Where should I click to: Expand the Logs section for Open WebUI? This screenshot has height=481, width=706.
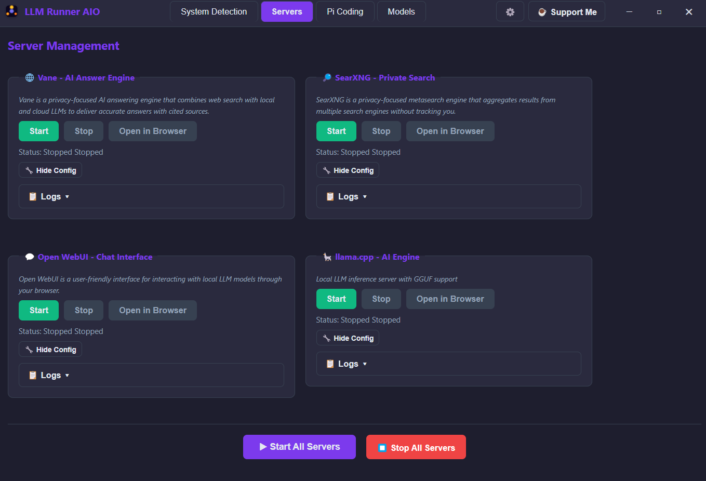coord(151,375)
